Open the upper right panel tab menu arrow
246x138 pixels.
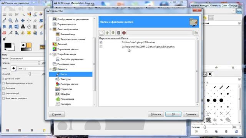click(x=239, y=23)
